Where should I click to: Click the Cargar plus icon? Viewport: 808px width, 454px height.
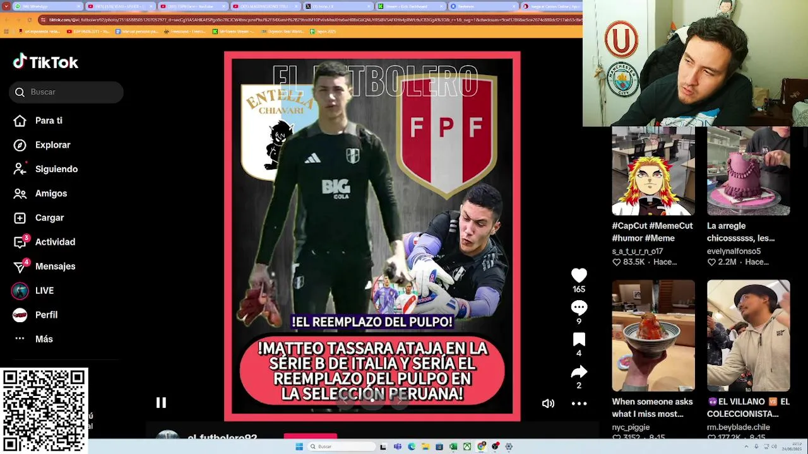pyautogui.click(x=20, y=218)
